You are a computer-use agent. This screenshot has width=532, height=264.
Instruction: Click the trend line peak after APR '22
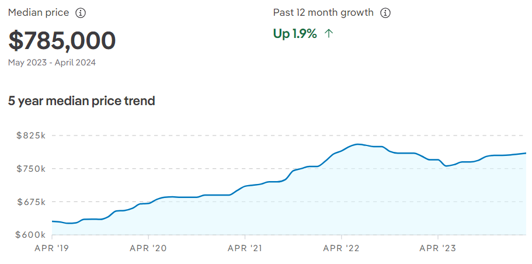click(357, 144)
